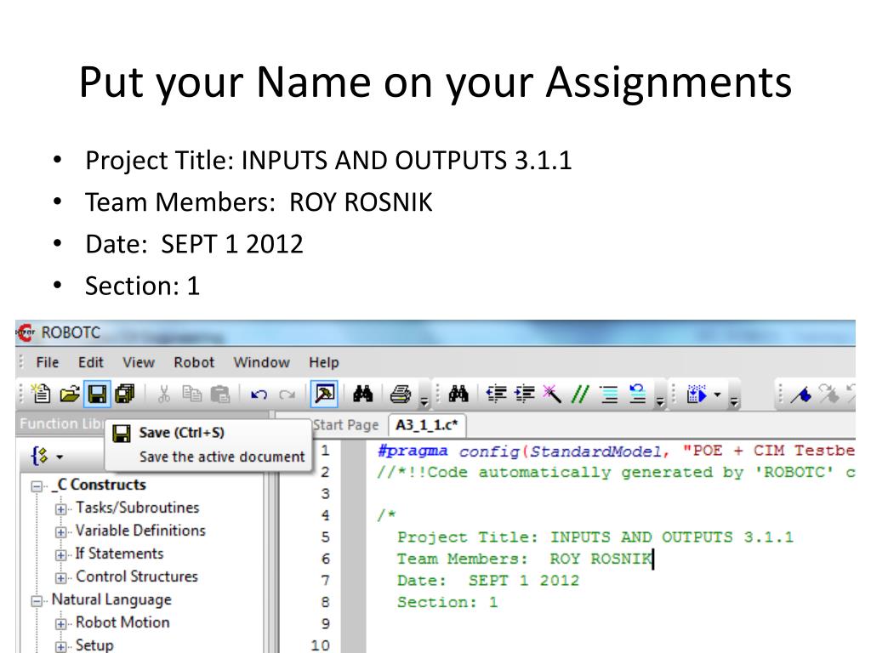Click the curly braces function library icon
Image resolution: width=871 pixels, height=653 pixels.
coord(40,457)
